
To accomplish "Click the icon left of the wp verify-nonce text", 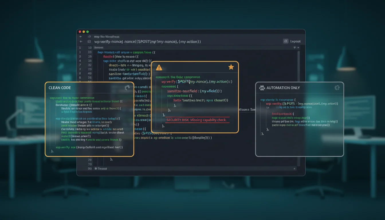I will 89,42.
